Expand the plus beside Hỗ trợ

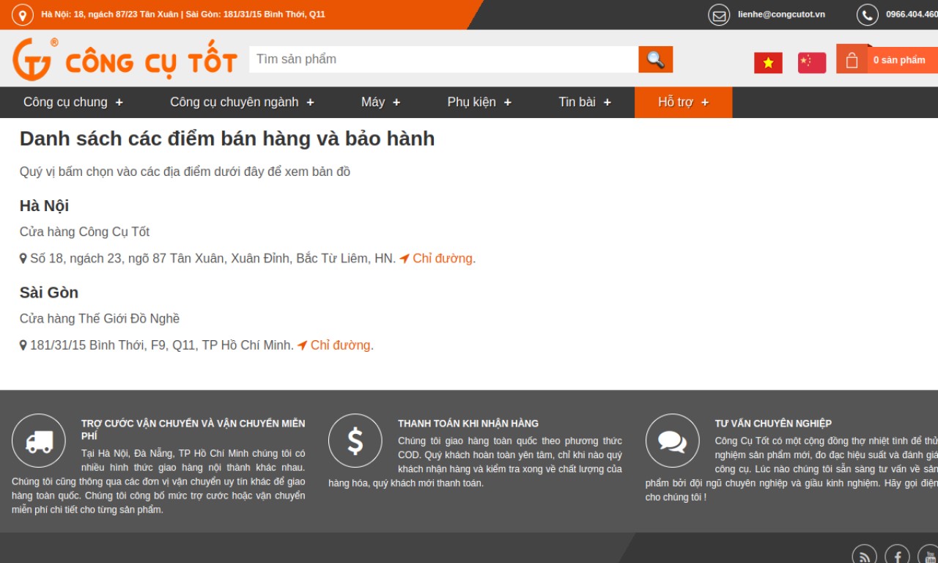click(705, 103)
